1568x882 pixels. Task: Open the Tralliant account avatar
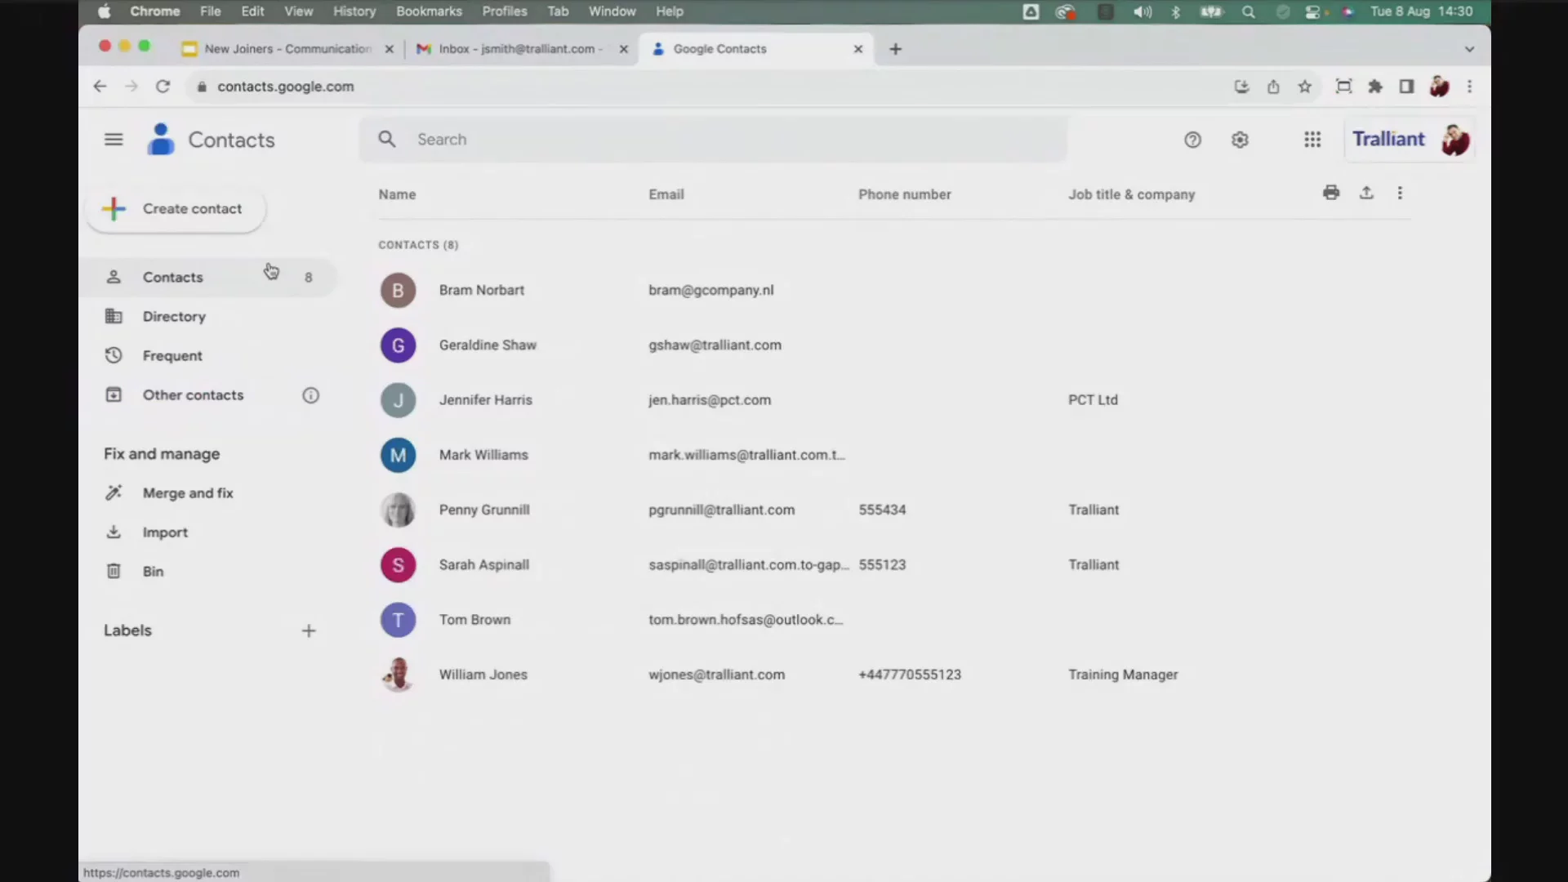(x=1455, y=140)
